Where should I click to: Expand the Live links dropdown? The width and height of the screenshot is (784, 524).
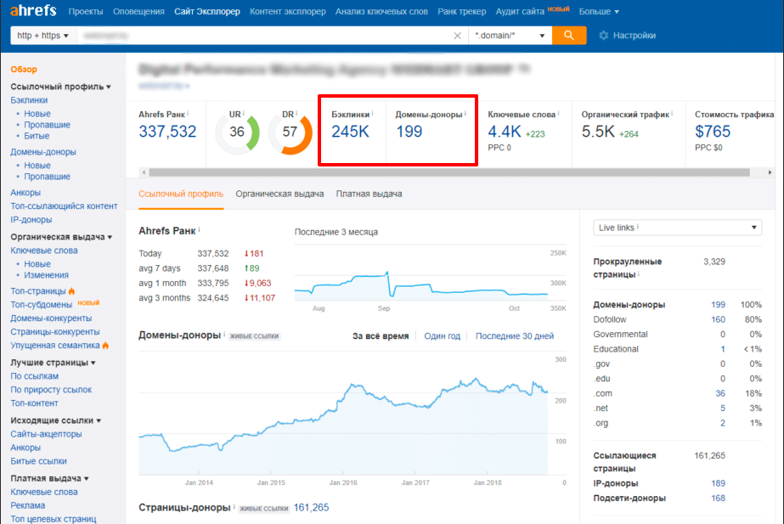point(677,228)
